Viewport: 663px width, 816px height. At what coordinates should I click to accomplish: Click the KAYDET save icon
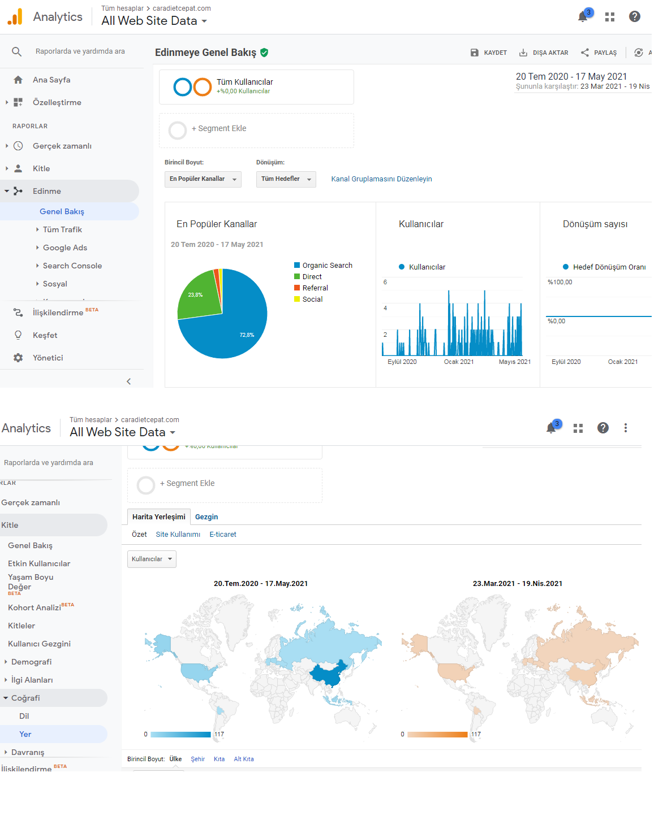475,53
